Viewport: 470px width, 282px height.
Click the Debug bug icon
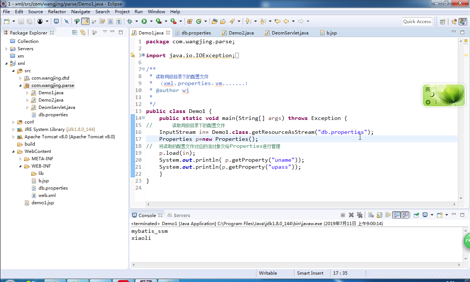click(130, 21)
